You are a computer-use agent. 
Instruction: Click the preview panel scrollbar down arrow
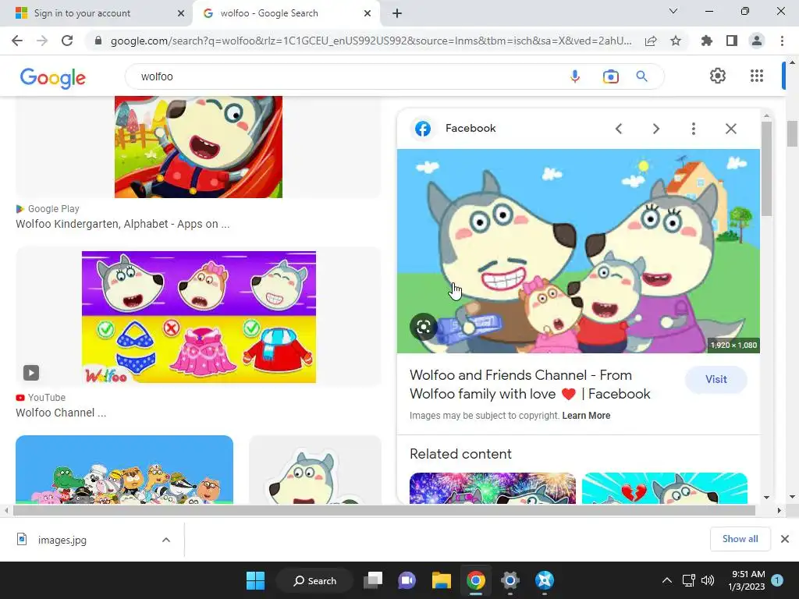766,497
